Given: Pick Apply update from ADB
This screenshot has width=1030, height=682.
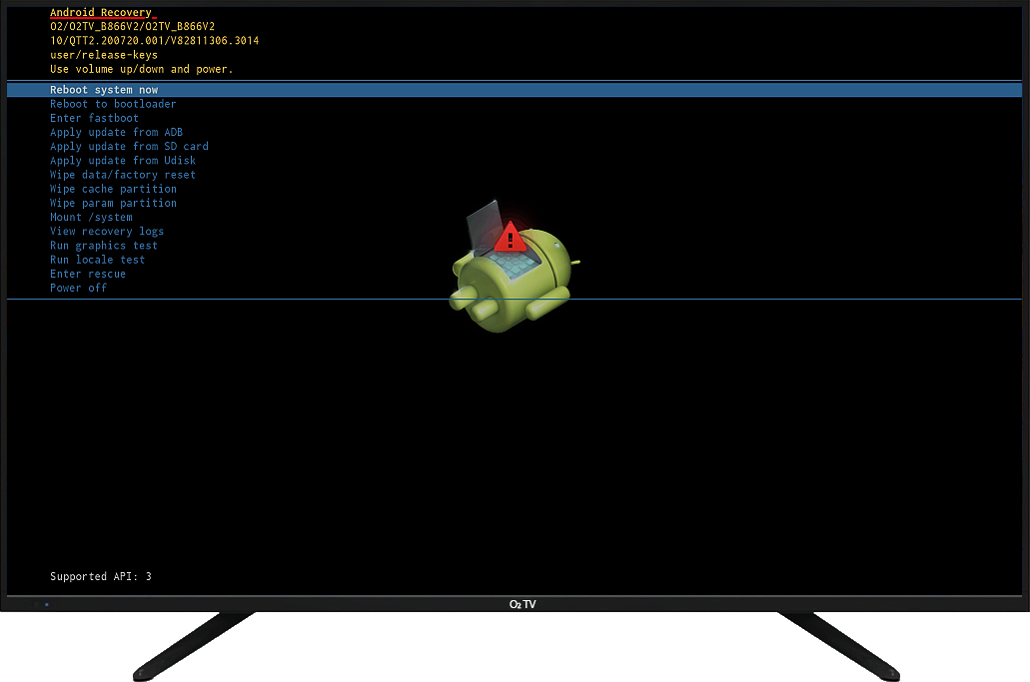Looking at the screenshot, I should 116,132.
